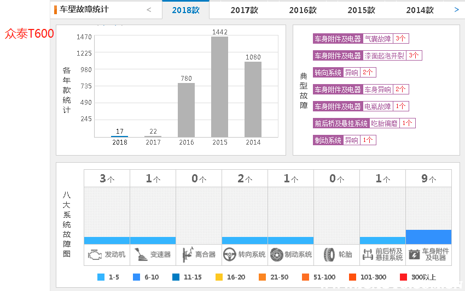
Task: Click the battery (车身附件及电器) icon
Action: (414, 254)
